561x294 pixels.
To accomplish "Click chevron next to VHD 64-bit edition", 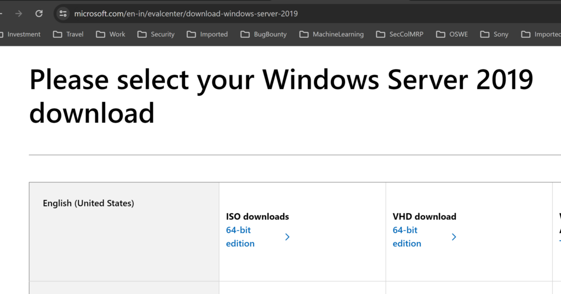I will (454, 237).
